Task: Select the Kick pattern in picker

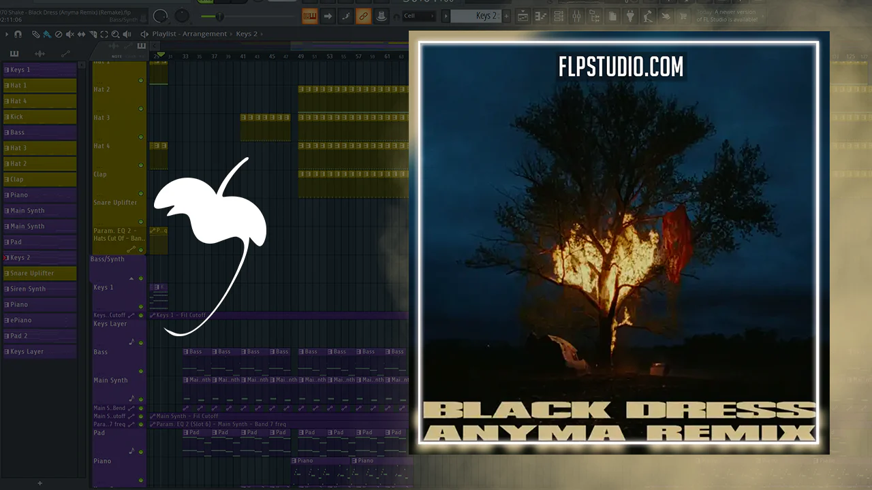Action: [x=40, y=116]
